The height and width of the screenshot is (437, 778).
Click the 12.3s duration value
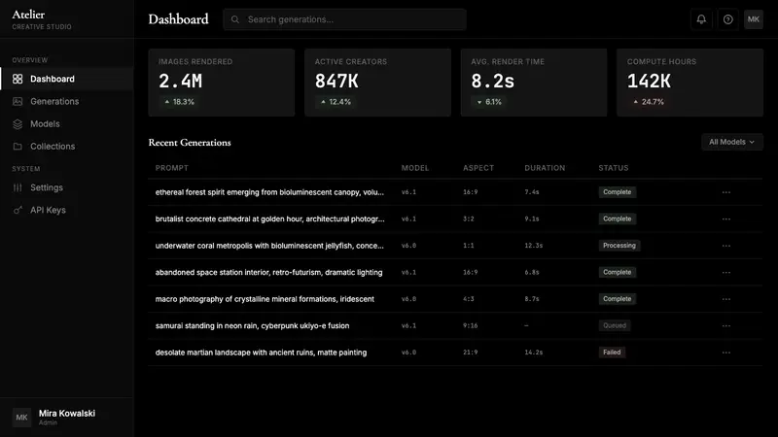pos(533,246)
